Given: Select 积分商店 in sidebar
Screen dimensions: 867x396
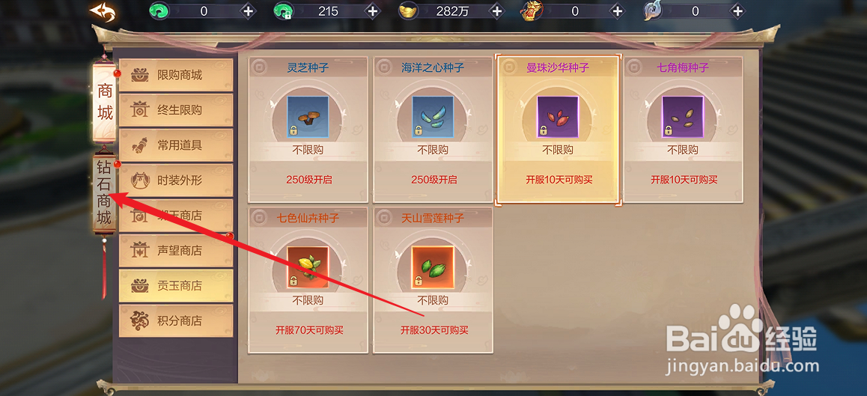Looking at the screenshot, I should tap(176, 321).
